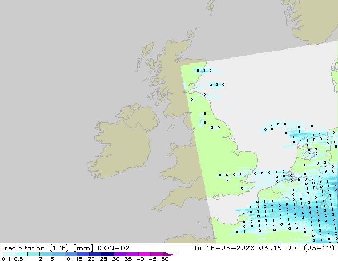The image size is (338, 261).
Task: Select the purple 30–35 mm legend swatch
Action: point(119,254)
